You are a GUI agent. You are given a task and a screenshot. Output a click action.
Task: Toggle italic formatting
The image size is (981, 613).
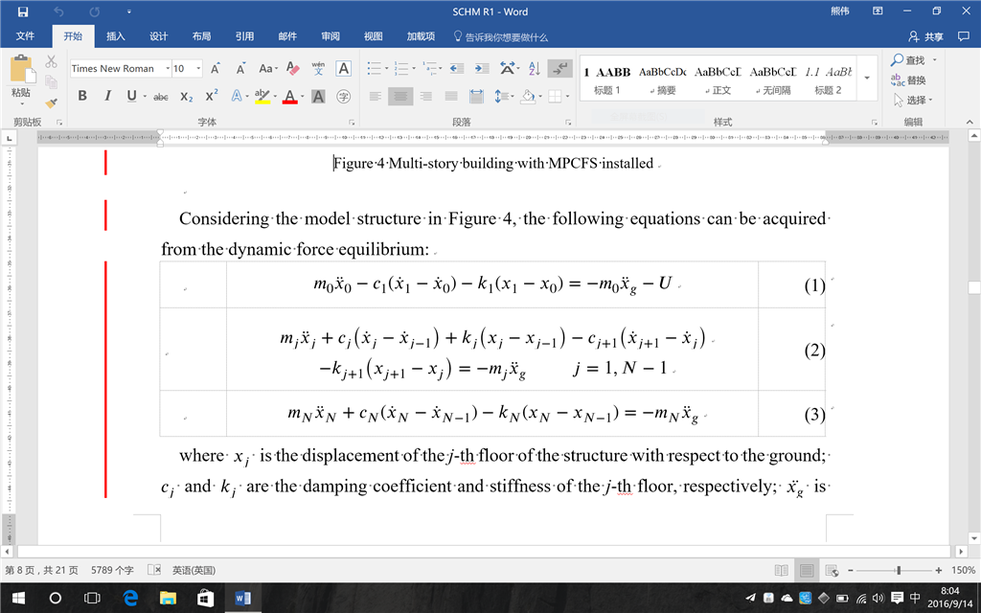coord(107,96)
